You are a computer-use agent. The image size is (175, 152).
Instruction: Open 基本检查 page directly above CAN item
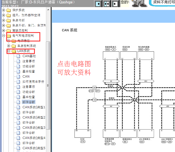click(29, 71)
